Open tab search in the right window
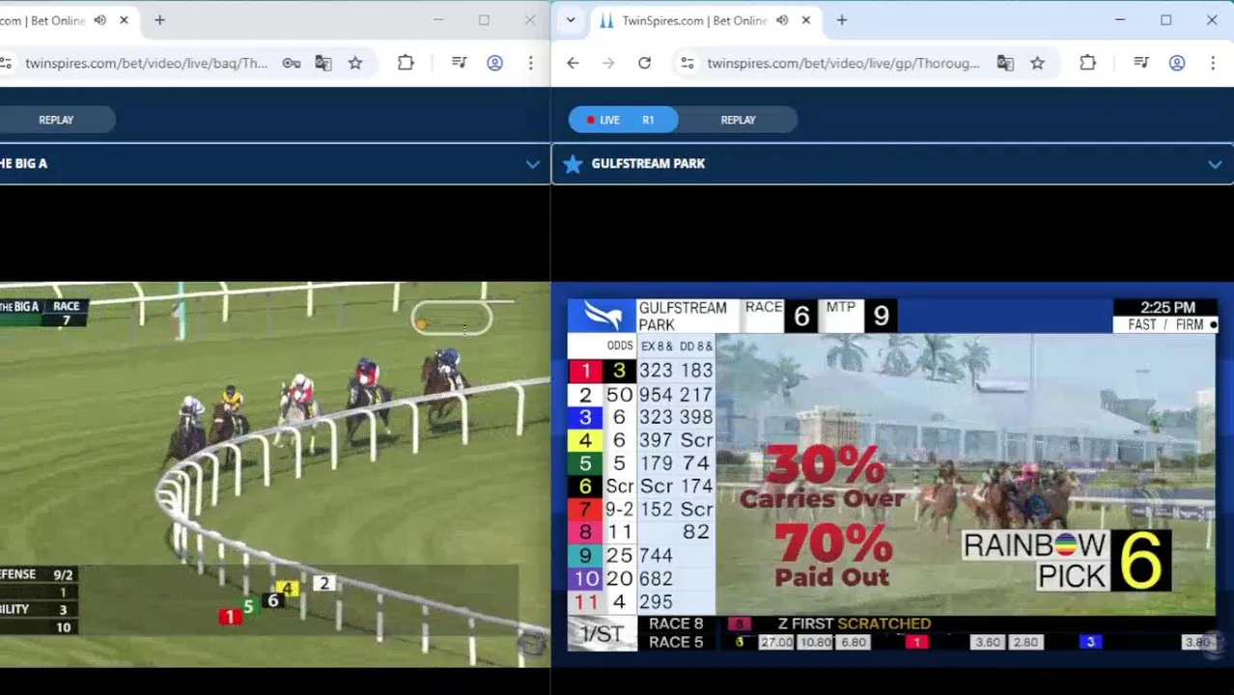Image resolution: width=1234 pixels, height=695 pixels. pos(571,20)
